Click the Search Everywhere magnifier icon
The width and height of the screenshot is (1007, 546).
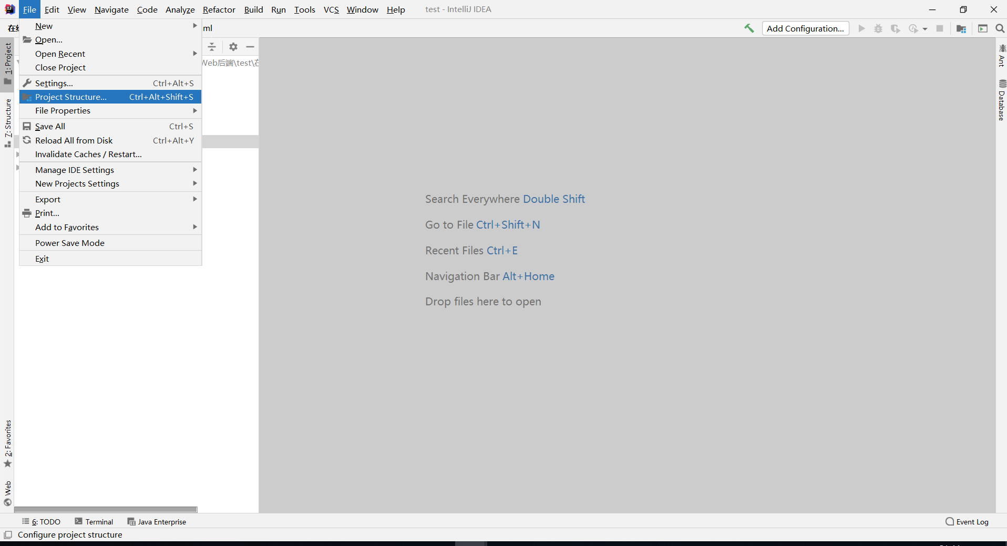tap(1000, 28)
